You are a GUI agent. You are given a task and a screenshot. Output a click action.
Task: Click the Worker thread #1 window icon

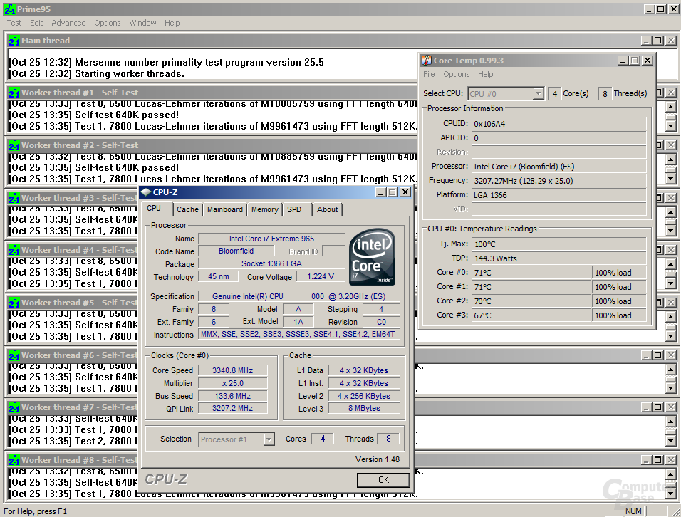pos(14,93)
